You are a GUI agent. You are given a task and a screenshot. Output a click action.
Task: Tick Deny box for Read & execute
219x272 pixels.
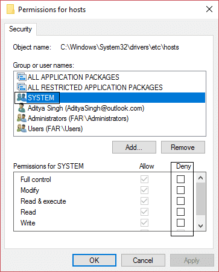[180, 201]
